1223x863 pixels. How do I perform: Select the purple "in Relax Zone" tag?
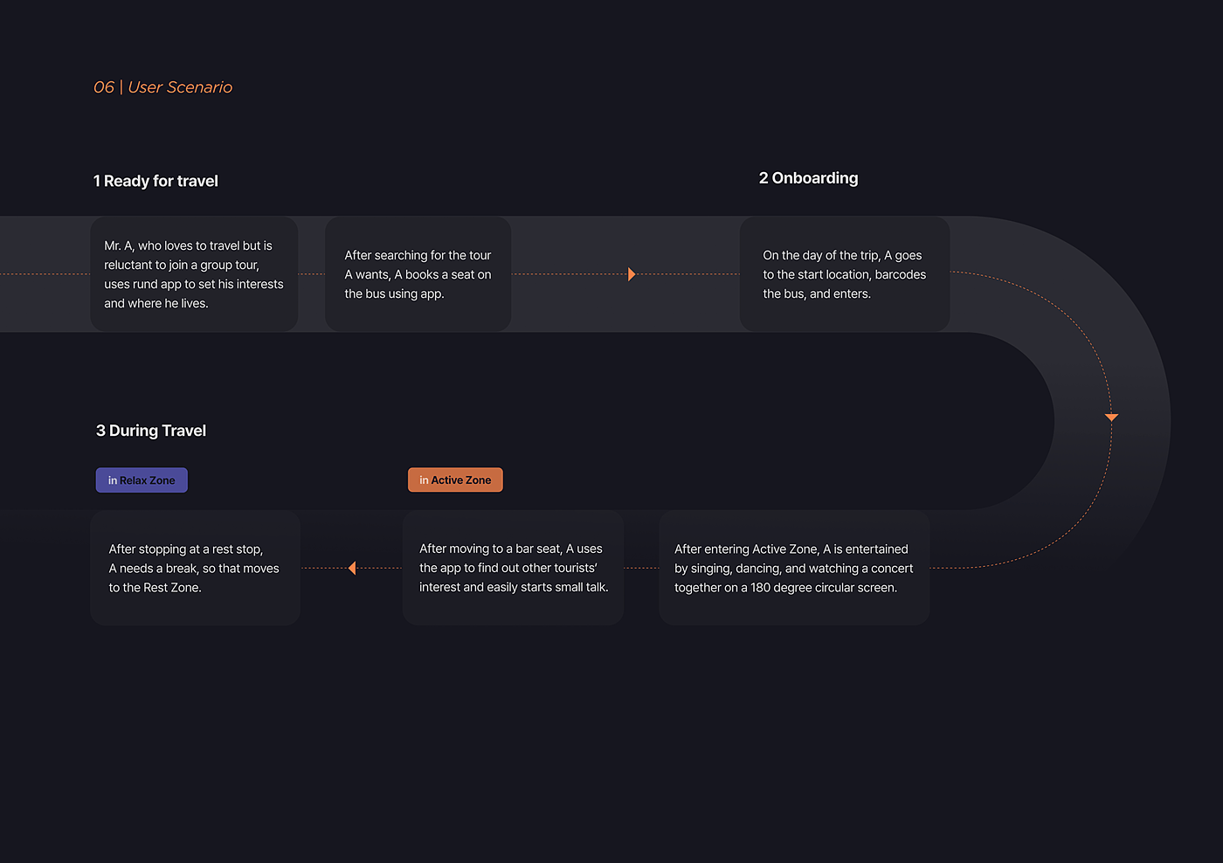(x=142, y=480)
